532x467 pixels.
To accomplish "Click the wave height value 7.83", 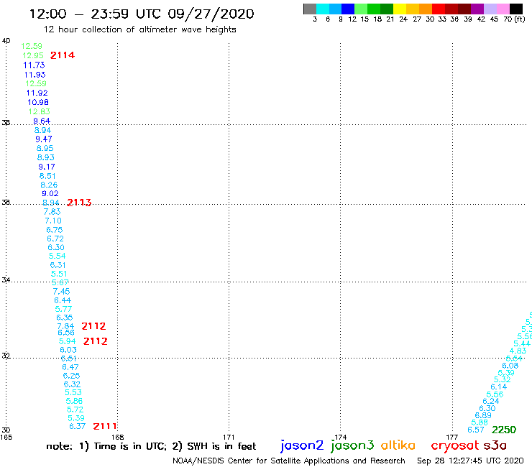I will pyautogui.click(x=52, y=212).
